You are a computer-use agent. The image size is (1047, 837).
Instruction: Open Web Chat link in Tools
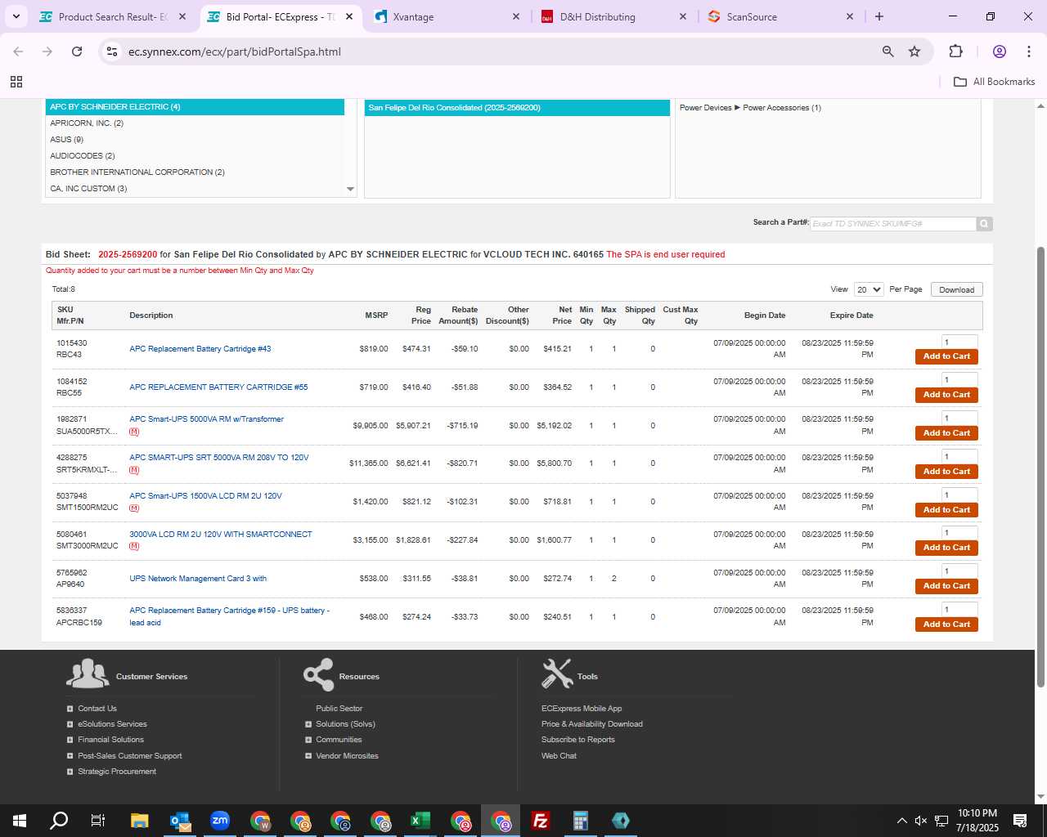tap(559, 756)
